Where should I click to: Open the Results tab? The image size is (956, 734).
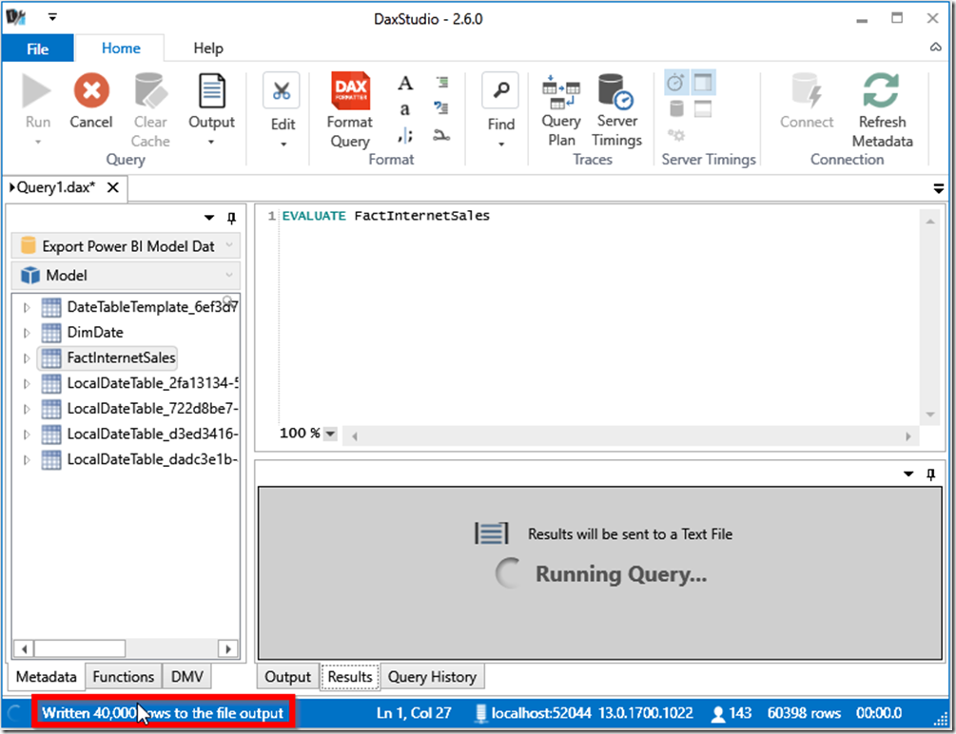click(350, 677)
